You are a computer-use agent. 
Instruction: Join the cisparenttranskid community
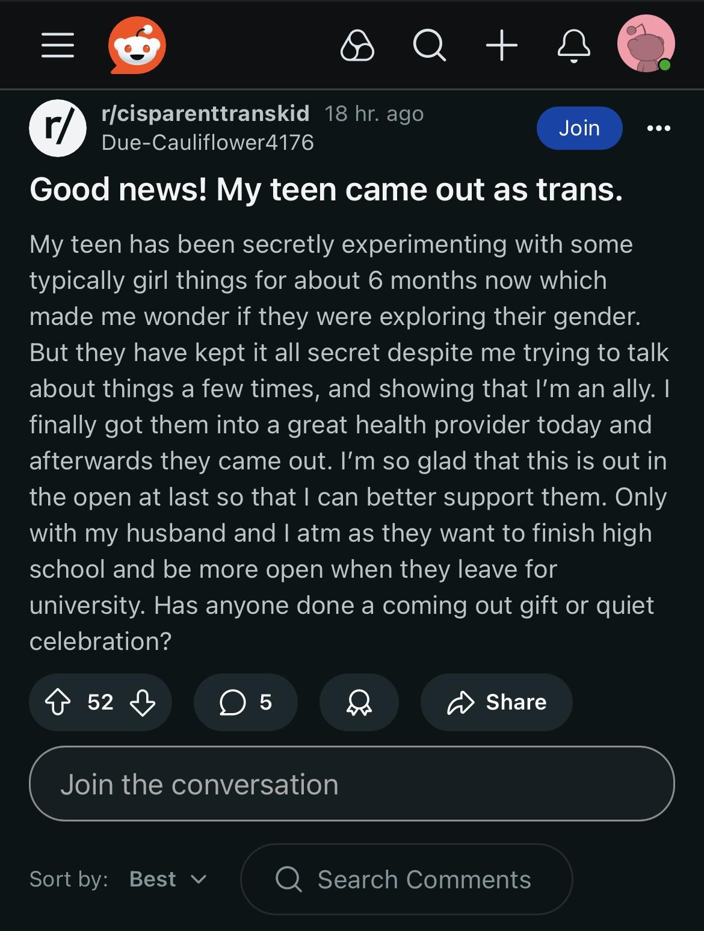pyautogui.click(x=579, y=128)
